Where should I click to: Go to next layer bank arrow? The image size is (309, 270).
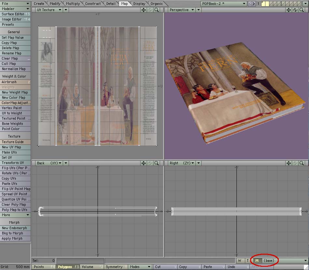[x=254, y=4]
